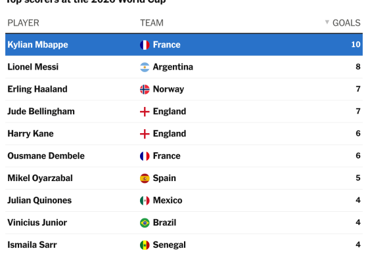Click the Mexico flag icon

tap(145, 201)
